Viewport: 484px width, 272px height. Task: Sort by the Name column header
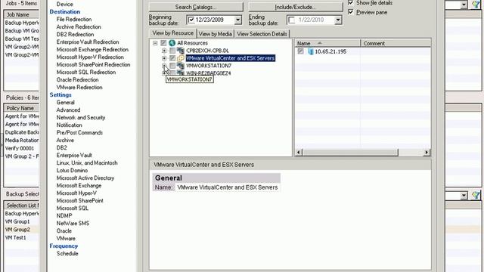tap(327, 43)
